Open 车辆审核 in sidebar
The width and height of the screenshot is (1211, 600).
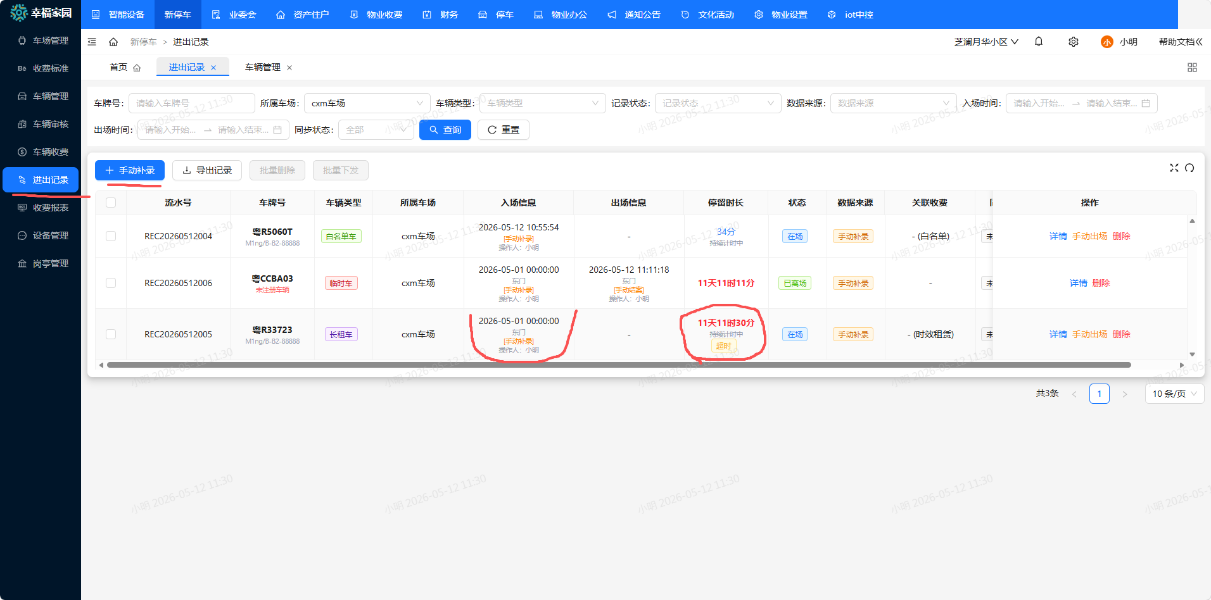click(42, 124)
